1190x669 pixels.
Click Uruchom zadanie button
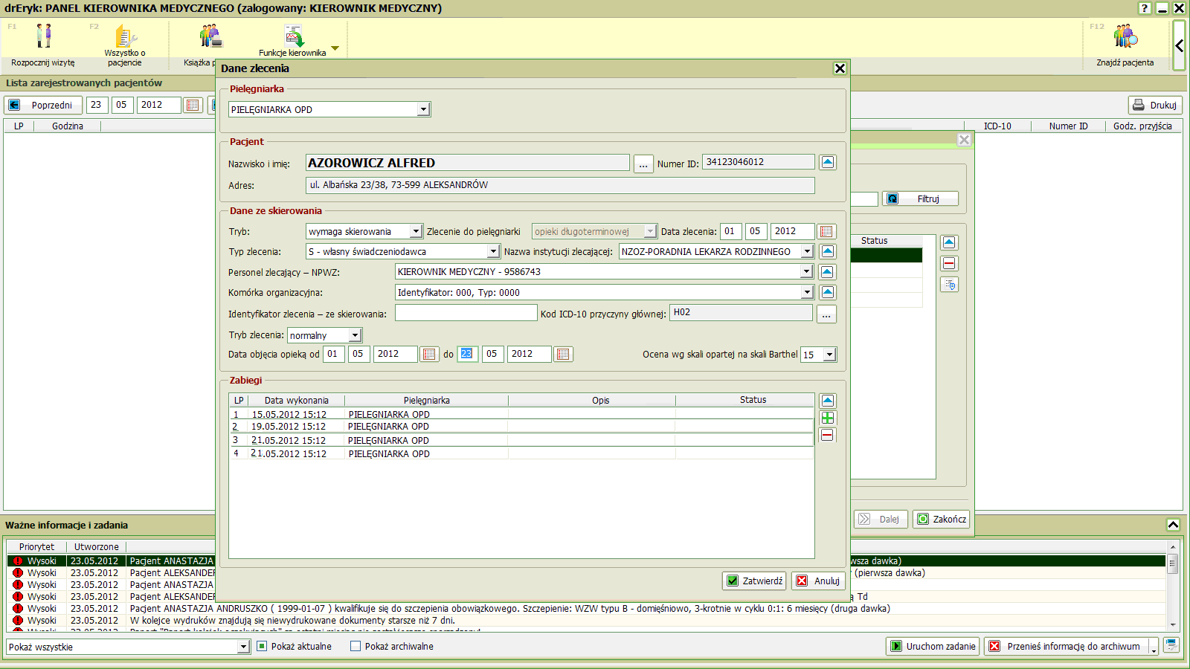tap(933, 646)
